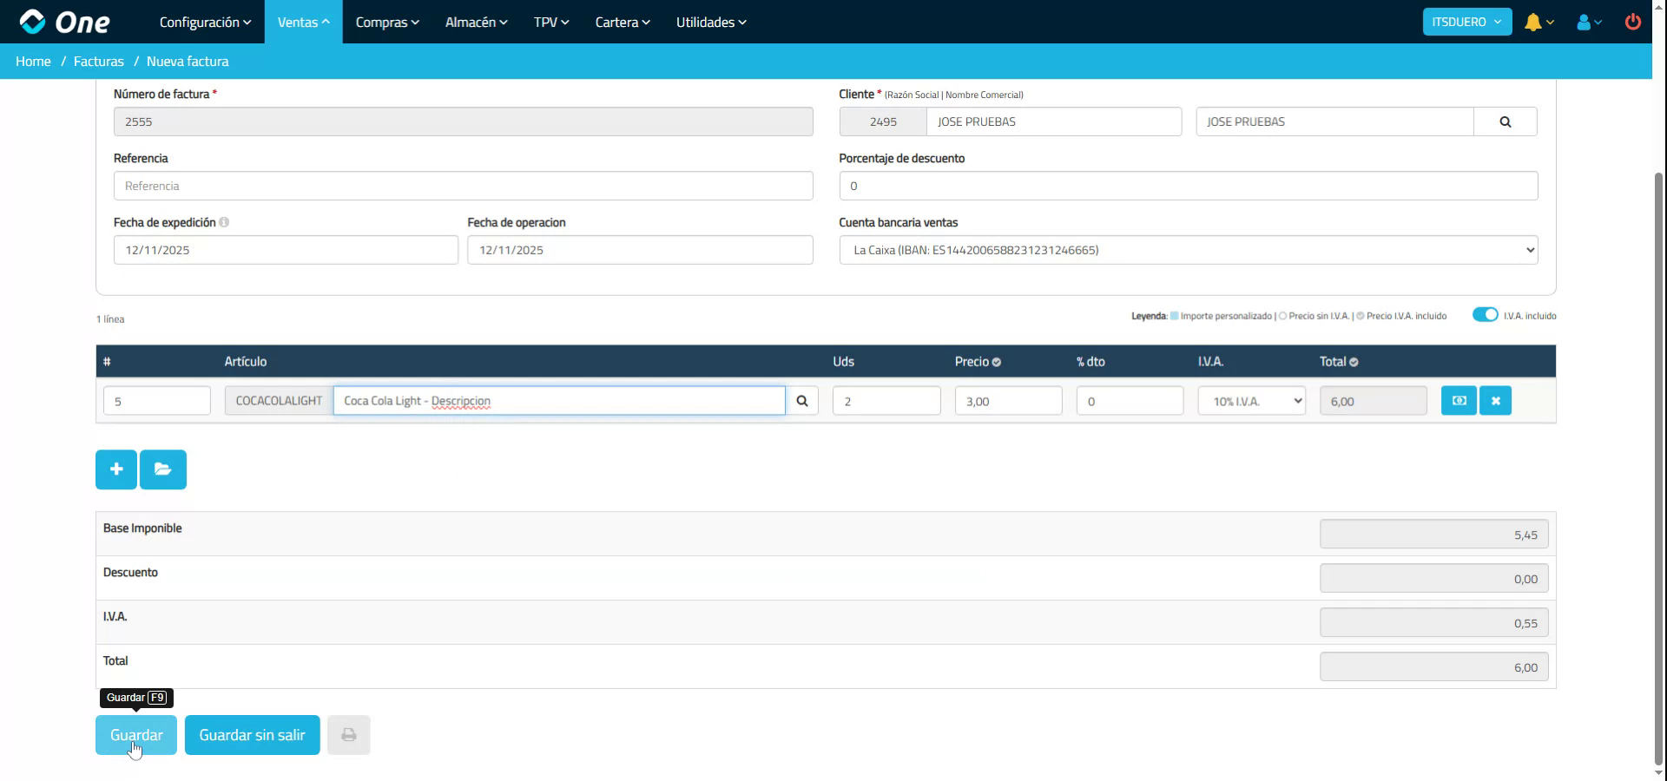Open the print icon next to Guardar
Image resolution: width=1667 pixels, height=781 pixels.
coord(348,735)
